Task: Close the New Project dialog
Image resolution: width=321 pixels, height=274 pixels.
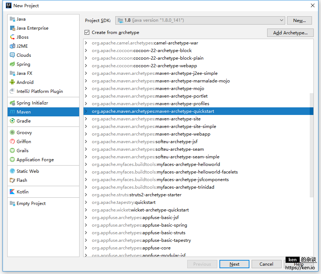Action: pyautogui.click(x=313, y=5)
